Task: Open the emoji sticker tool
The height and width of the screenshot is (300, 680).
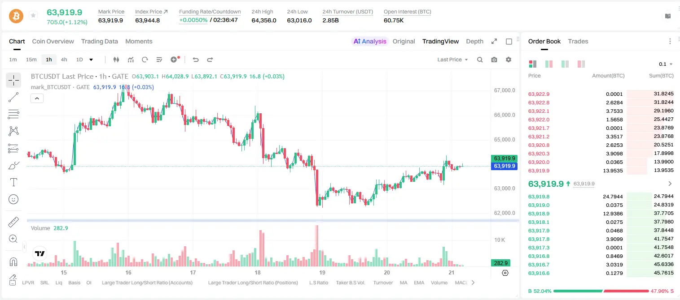Action: 13,199
